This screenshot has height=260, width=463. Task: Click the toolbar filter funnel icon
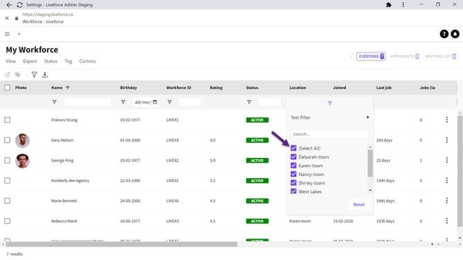click(35, 74)
